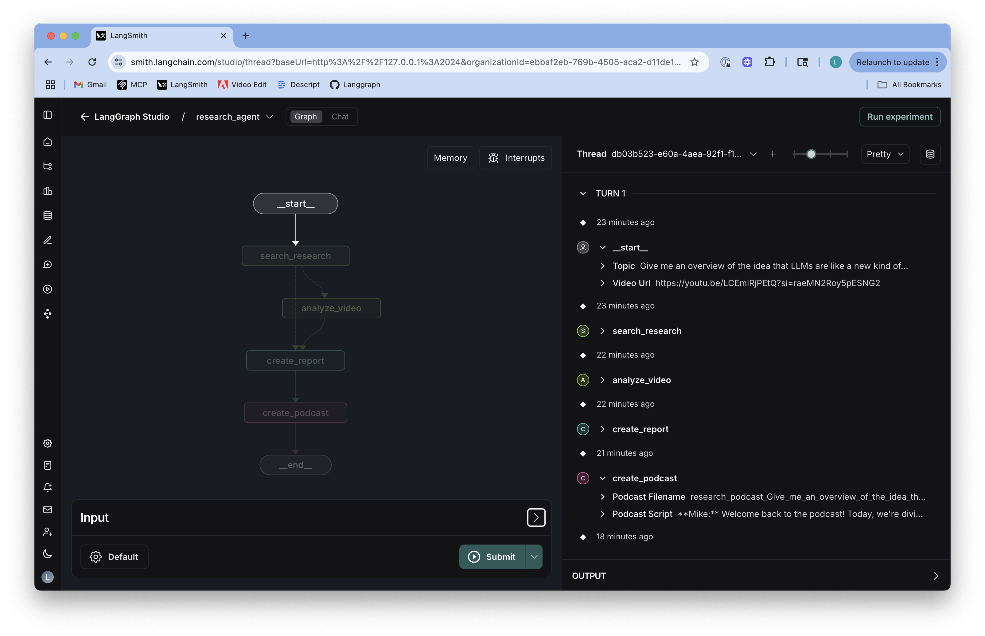
Task: Open the Home icon in sidebar
Action: pos(48,142)
